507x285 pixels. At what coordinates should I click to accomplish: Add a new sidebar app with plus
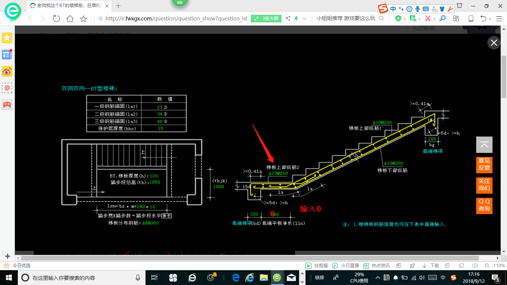(7, 256)
